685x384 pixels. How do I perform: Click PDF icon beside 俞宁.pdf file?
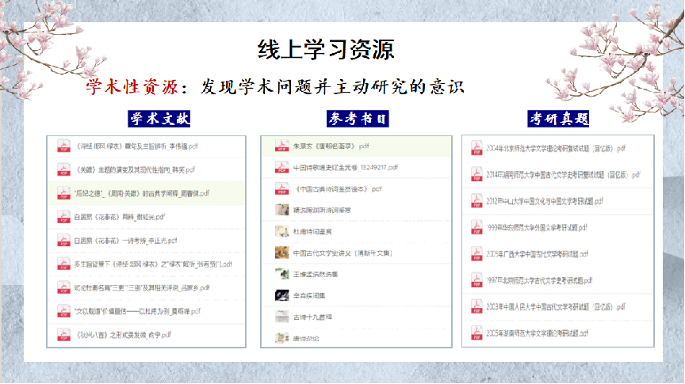(x=63, y=334)
